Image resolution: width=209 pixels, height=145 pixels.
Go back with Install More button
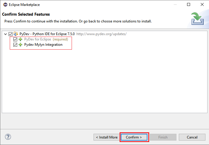pos(107,137)
